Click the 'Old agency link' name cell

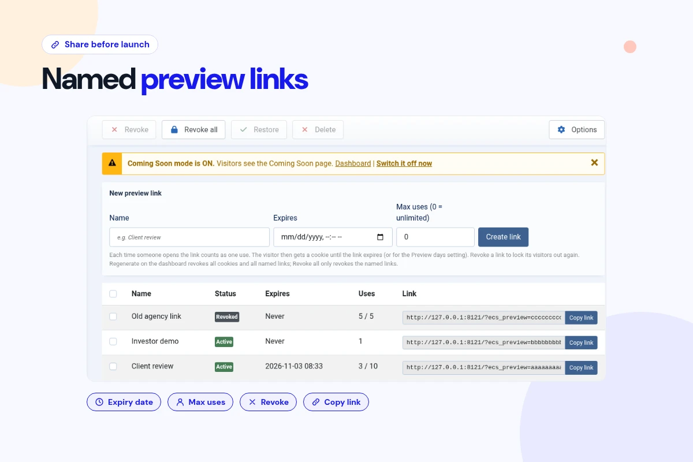[x=157, y=316]
